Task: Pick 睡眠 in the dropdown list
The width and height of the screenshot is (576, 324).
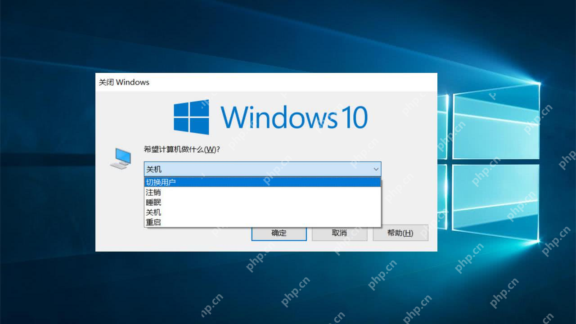Action: pyautogui.click(x=262, y=202)
